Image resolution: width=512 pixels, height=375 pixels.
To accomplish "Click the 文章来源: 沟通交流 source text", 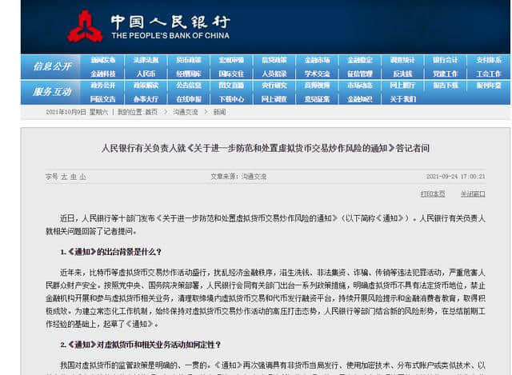I will coord(238,177).
